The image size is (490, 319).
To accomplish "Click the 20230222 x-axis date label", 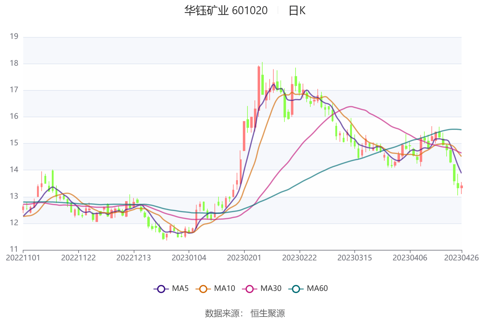I will tap(299, 258).
